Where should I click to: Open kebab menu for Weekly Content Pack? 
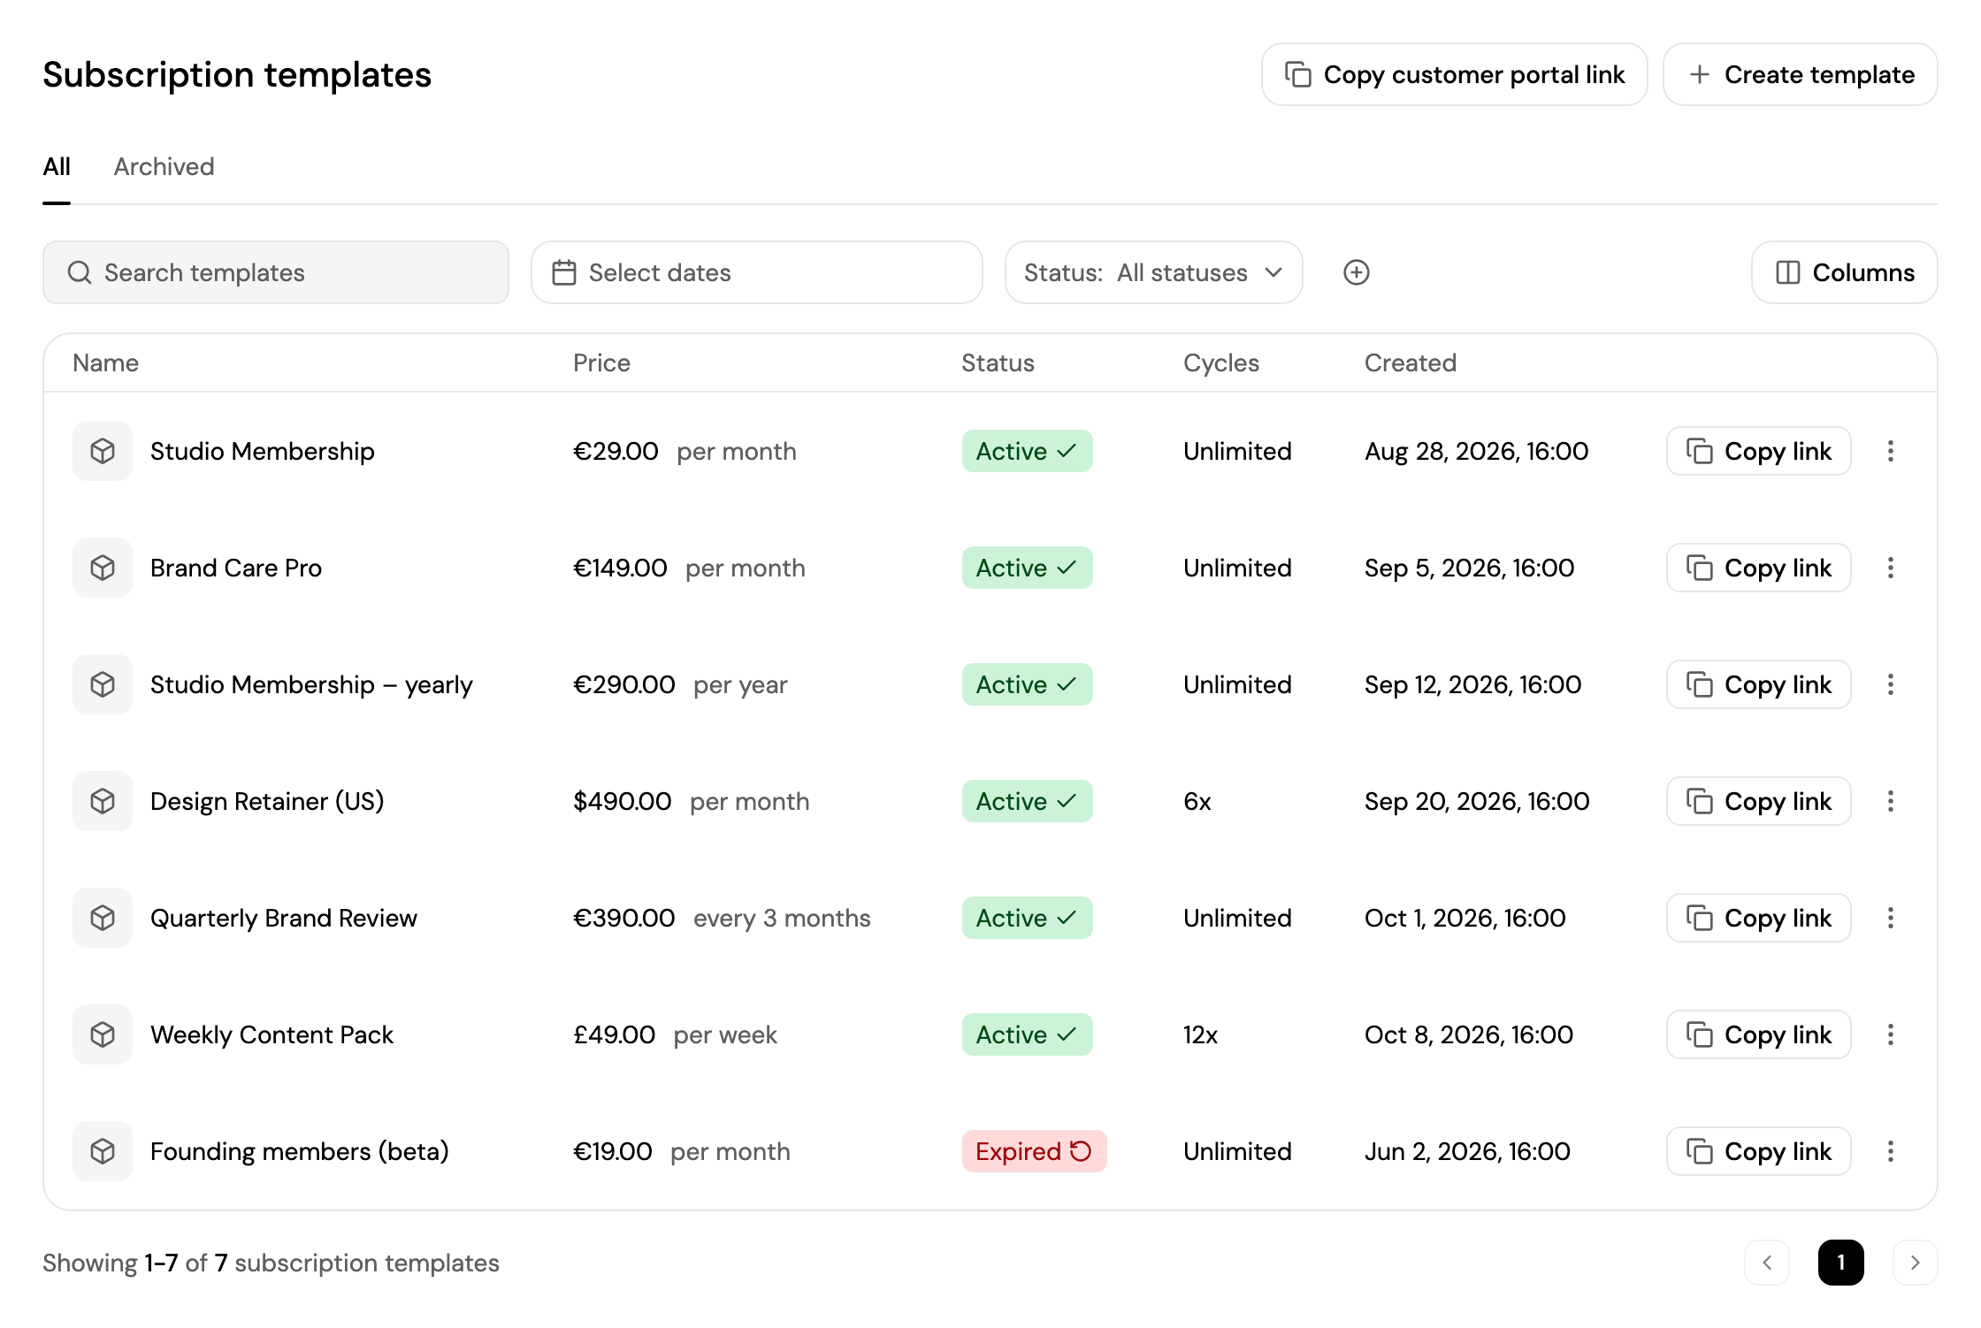[1891, 1034]
